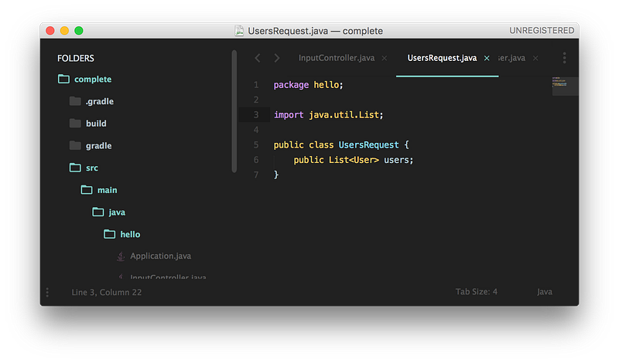Open Application.java from the sidebar

[161, 256]
